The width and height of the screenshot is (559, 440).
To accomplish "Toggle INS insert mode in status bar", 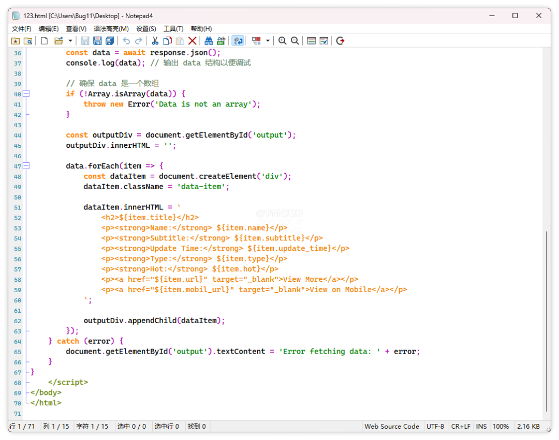I will tap(481, 427).
